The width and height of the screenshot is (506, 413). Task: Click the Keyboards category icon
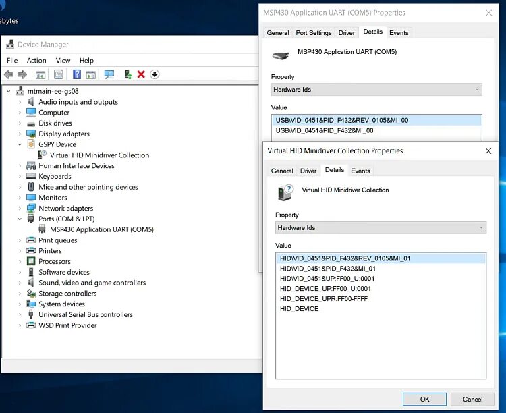click(x=31, y=176)
